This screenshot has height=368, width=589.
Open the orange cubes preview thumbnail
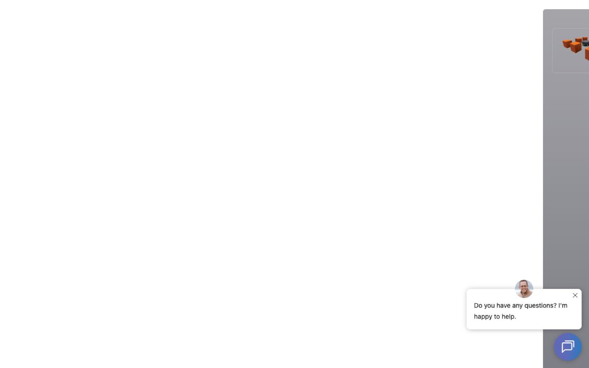pyautogui.click(x=571, y=50)
